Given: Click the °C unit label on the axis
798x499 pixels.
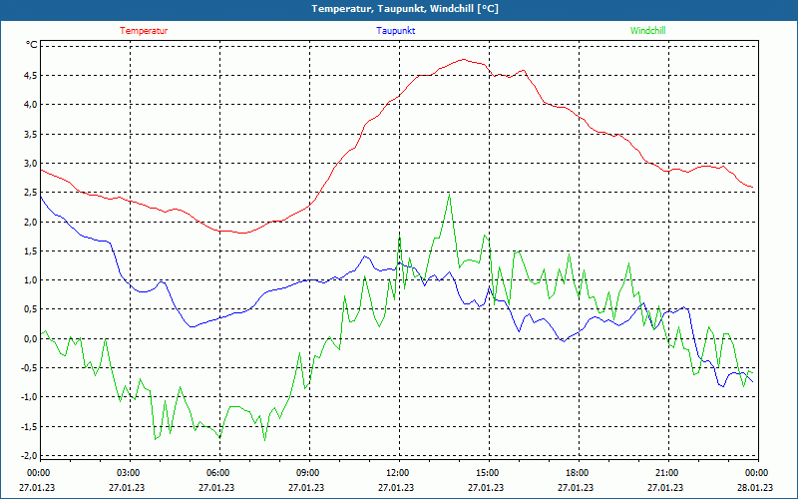Looking at the screenshot, I should 31,45.
